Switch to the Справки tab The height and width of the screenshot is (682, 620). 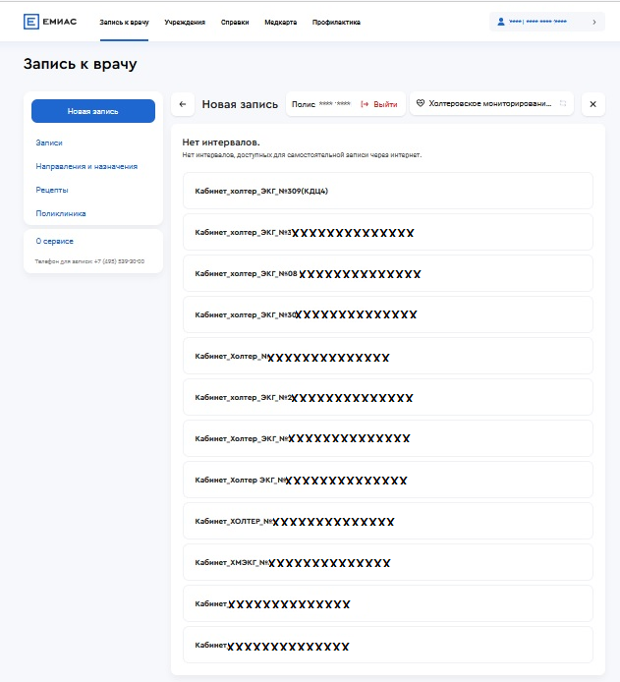point(235,22)
